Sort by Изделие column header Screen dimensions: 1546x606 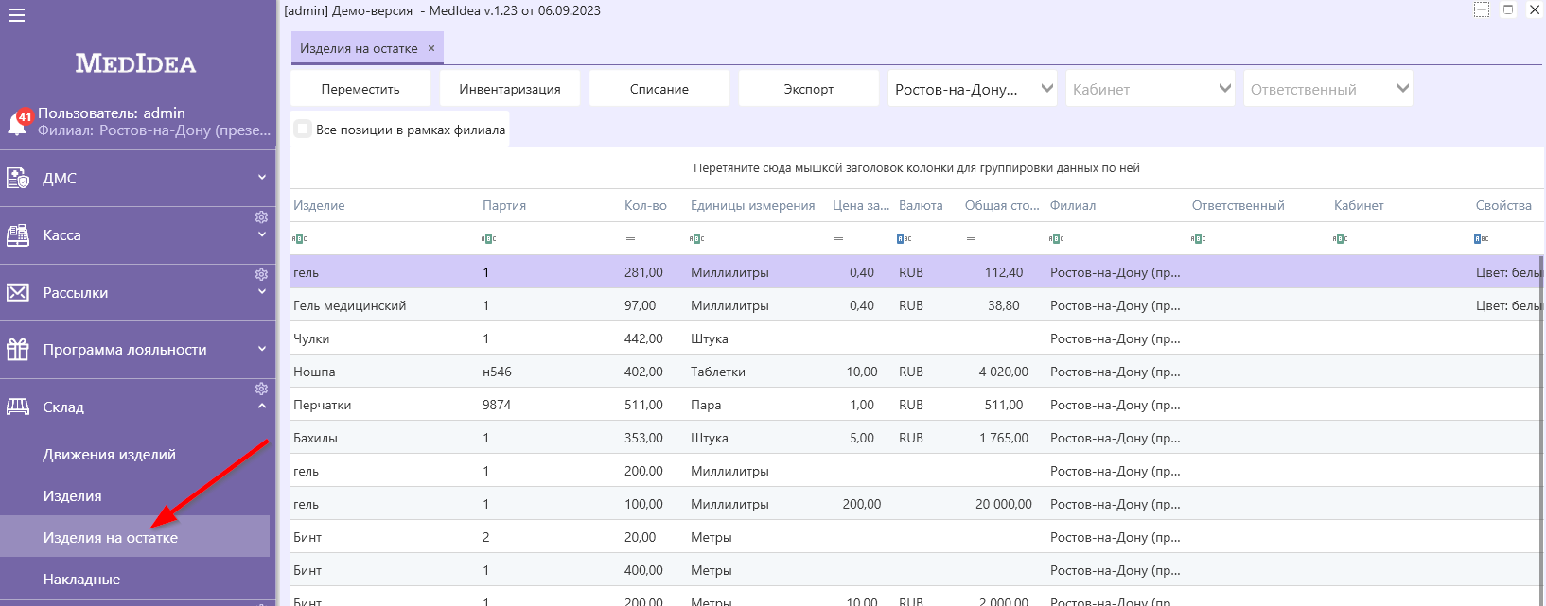[x=319, y=205]
